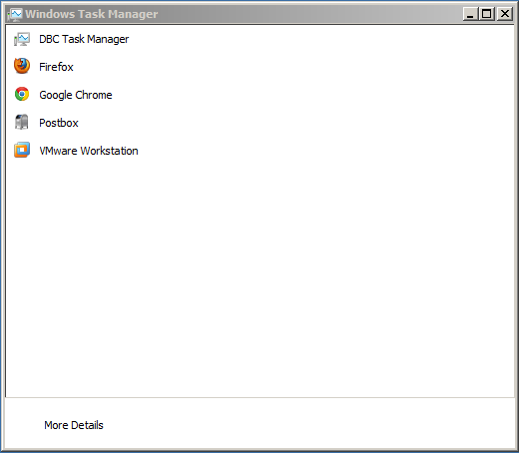Screen dimensions: 519x453
Task: Click the Windows Task Manager title text
Action: [x=92, y=14]
